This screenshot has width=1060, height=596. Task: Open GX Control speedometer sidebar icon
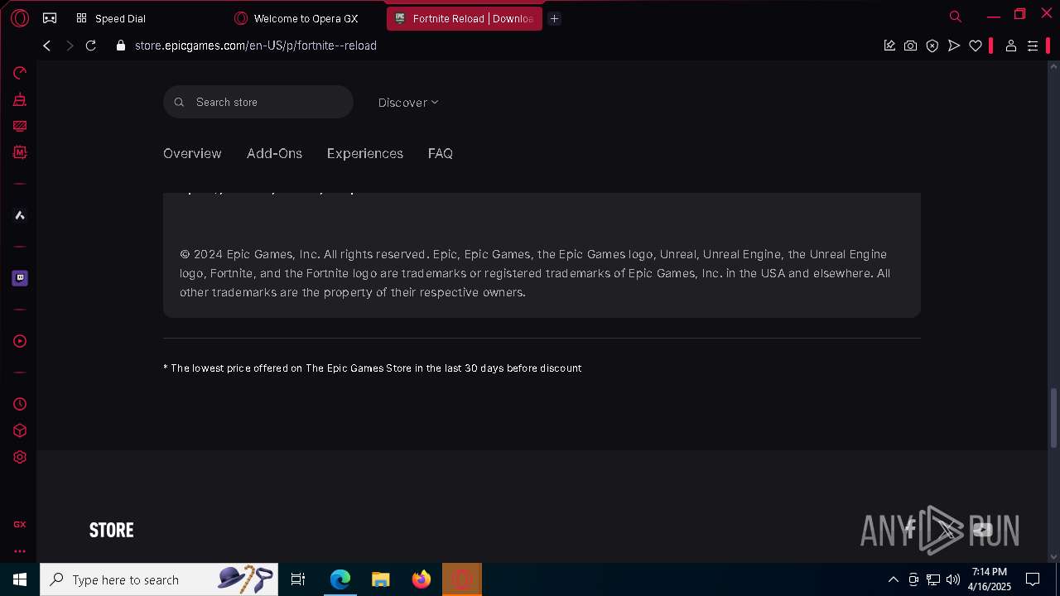coord(20,73)
